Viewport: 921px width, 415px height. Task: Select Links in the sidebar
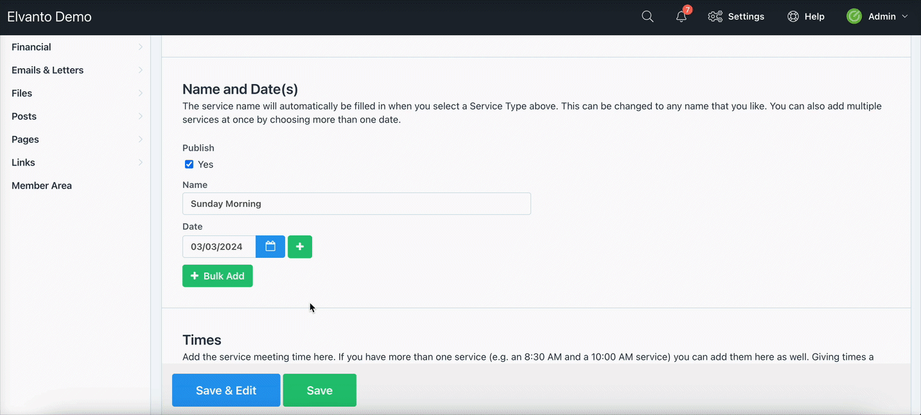tap(23, 162)
